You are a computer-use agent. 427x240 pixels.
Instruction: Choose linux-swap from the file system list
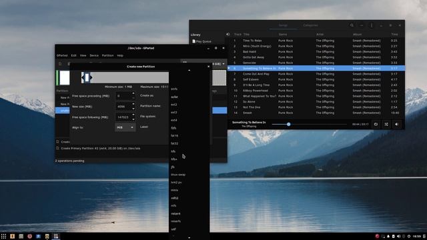click(x=189, y=175)
